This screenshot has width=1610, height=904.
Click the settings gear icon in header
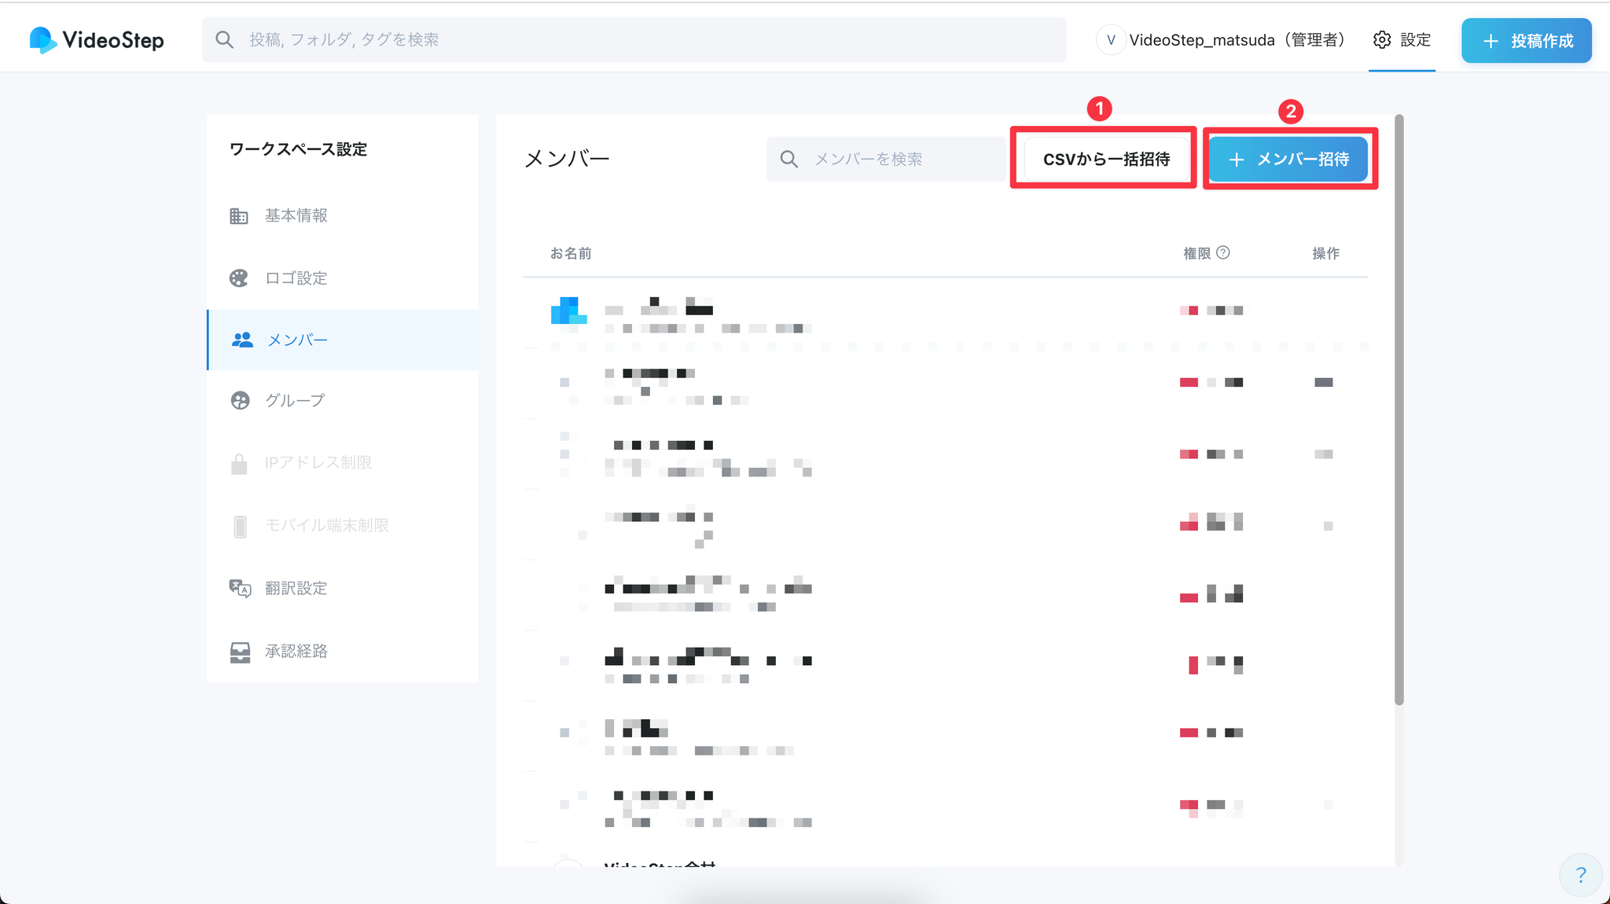pyautogui.click(x=1382, y=40)
